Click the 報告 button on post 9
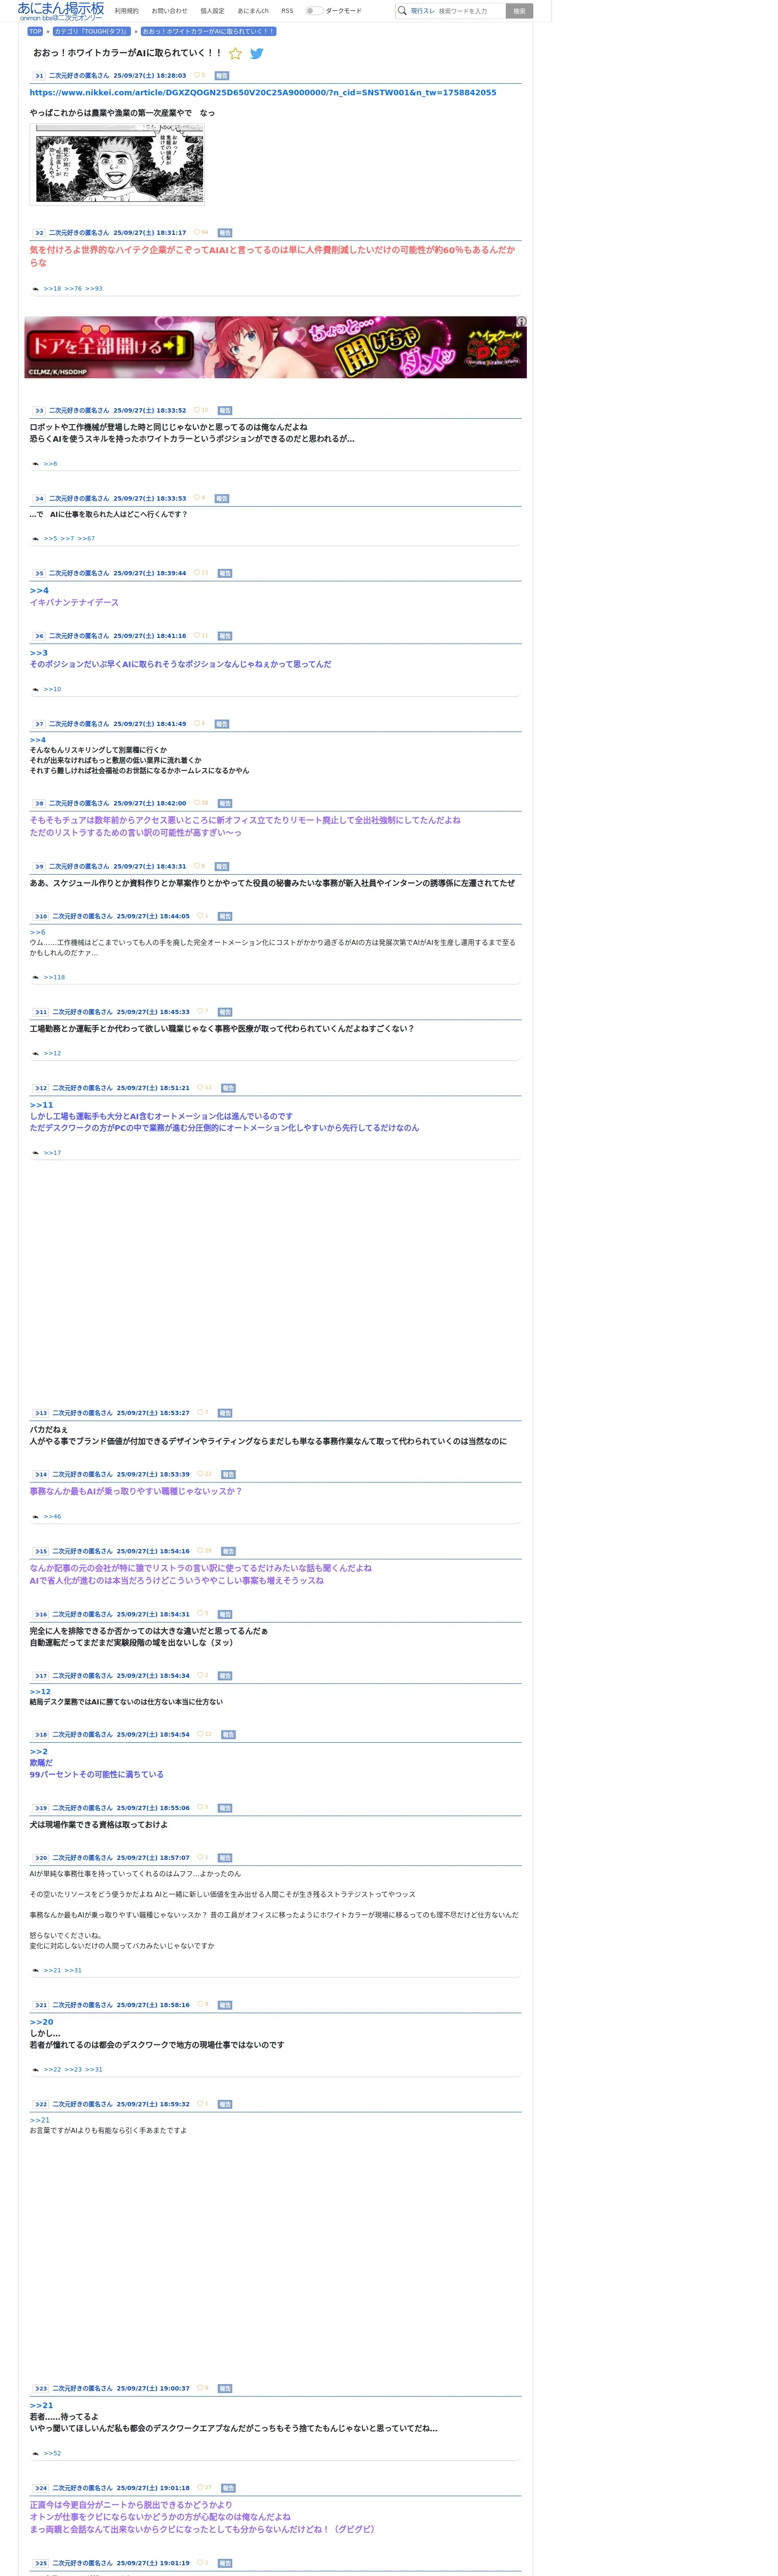The width and height of the screenshot is (778, 2576). point(222,867)
